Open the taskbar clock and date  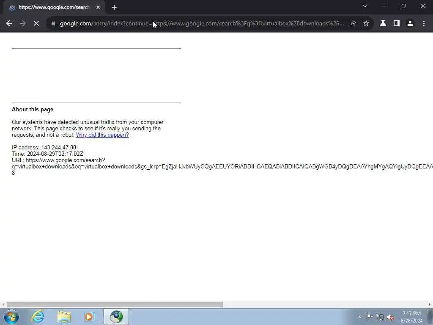click(x=411, y=317)
